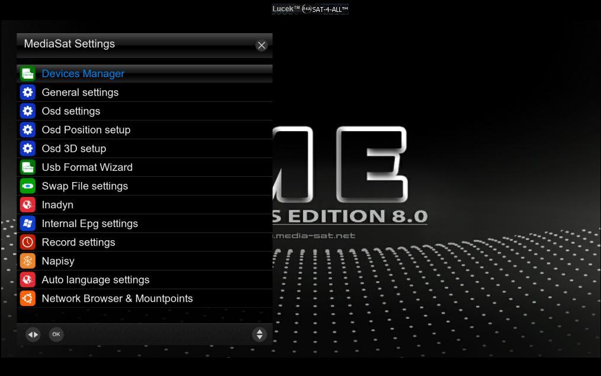Select the Inadyn entry
601x376 pixels.
[144, 205]
